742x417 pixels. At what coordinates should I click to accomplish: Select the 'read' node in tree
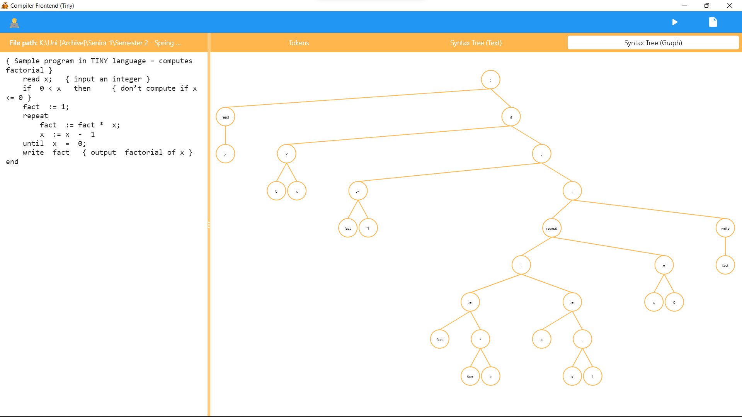coord(225,117)
